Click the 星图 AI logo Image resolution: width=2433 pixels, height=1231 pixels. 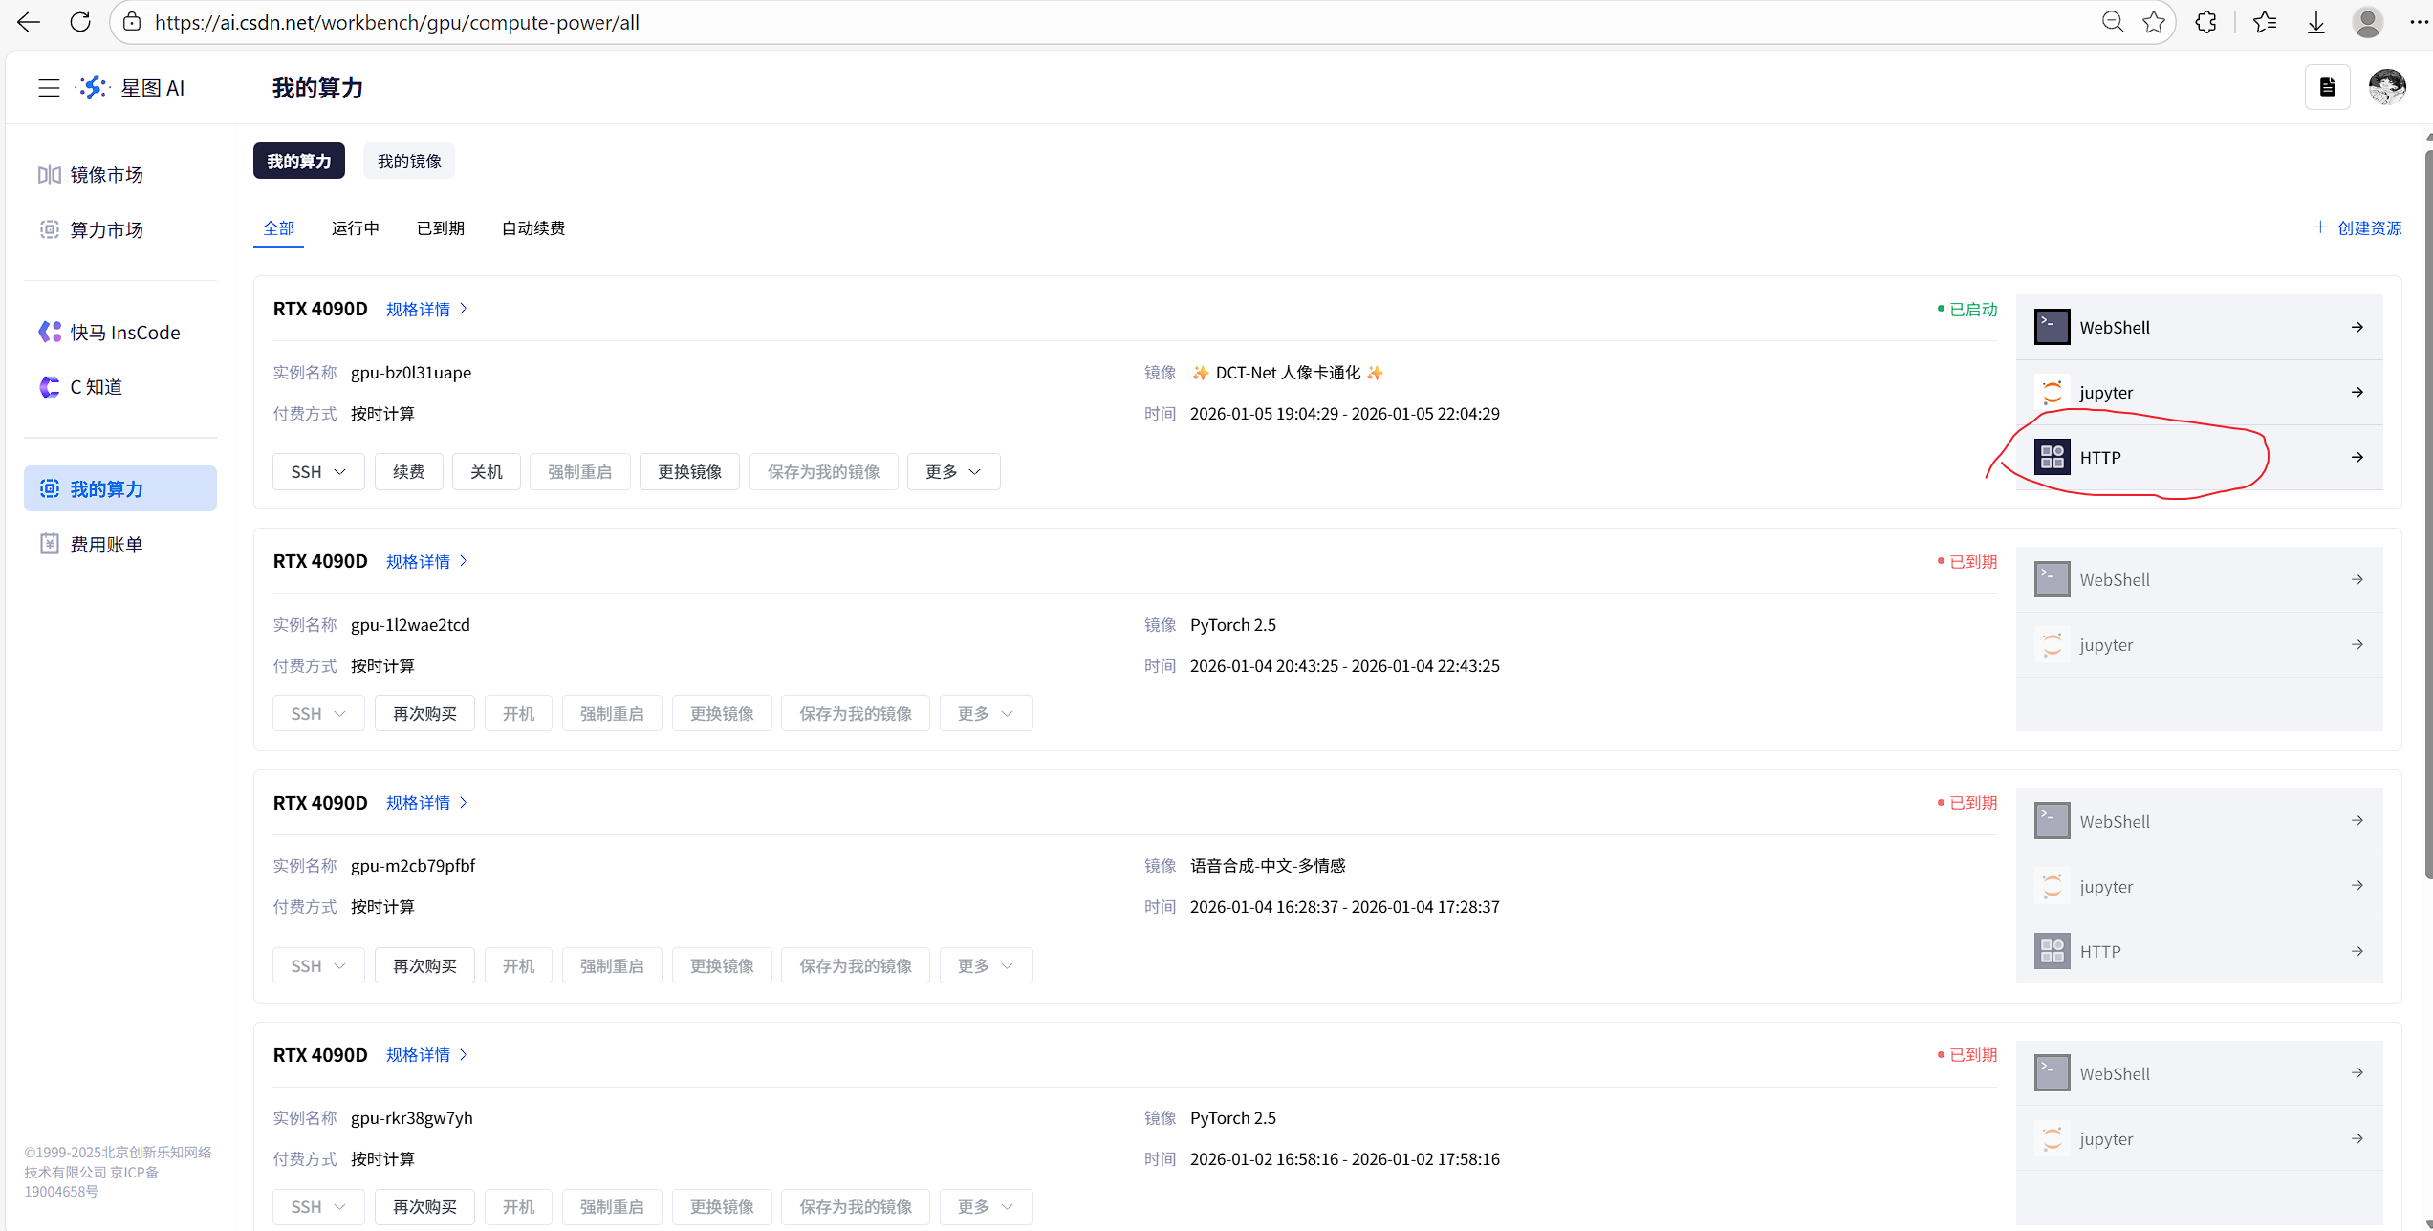click(x=133, y=87)
